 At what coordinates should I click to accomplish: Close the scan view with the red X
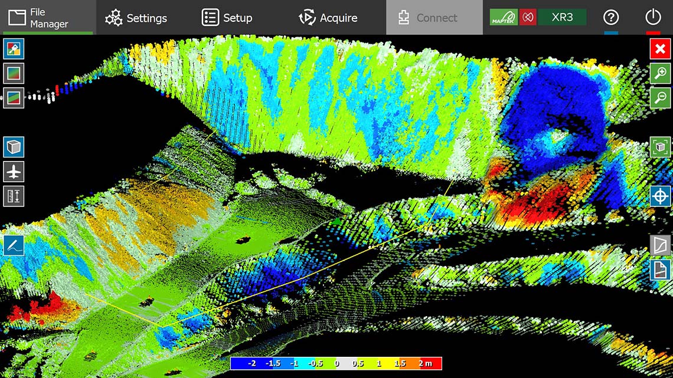(661, 49)
